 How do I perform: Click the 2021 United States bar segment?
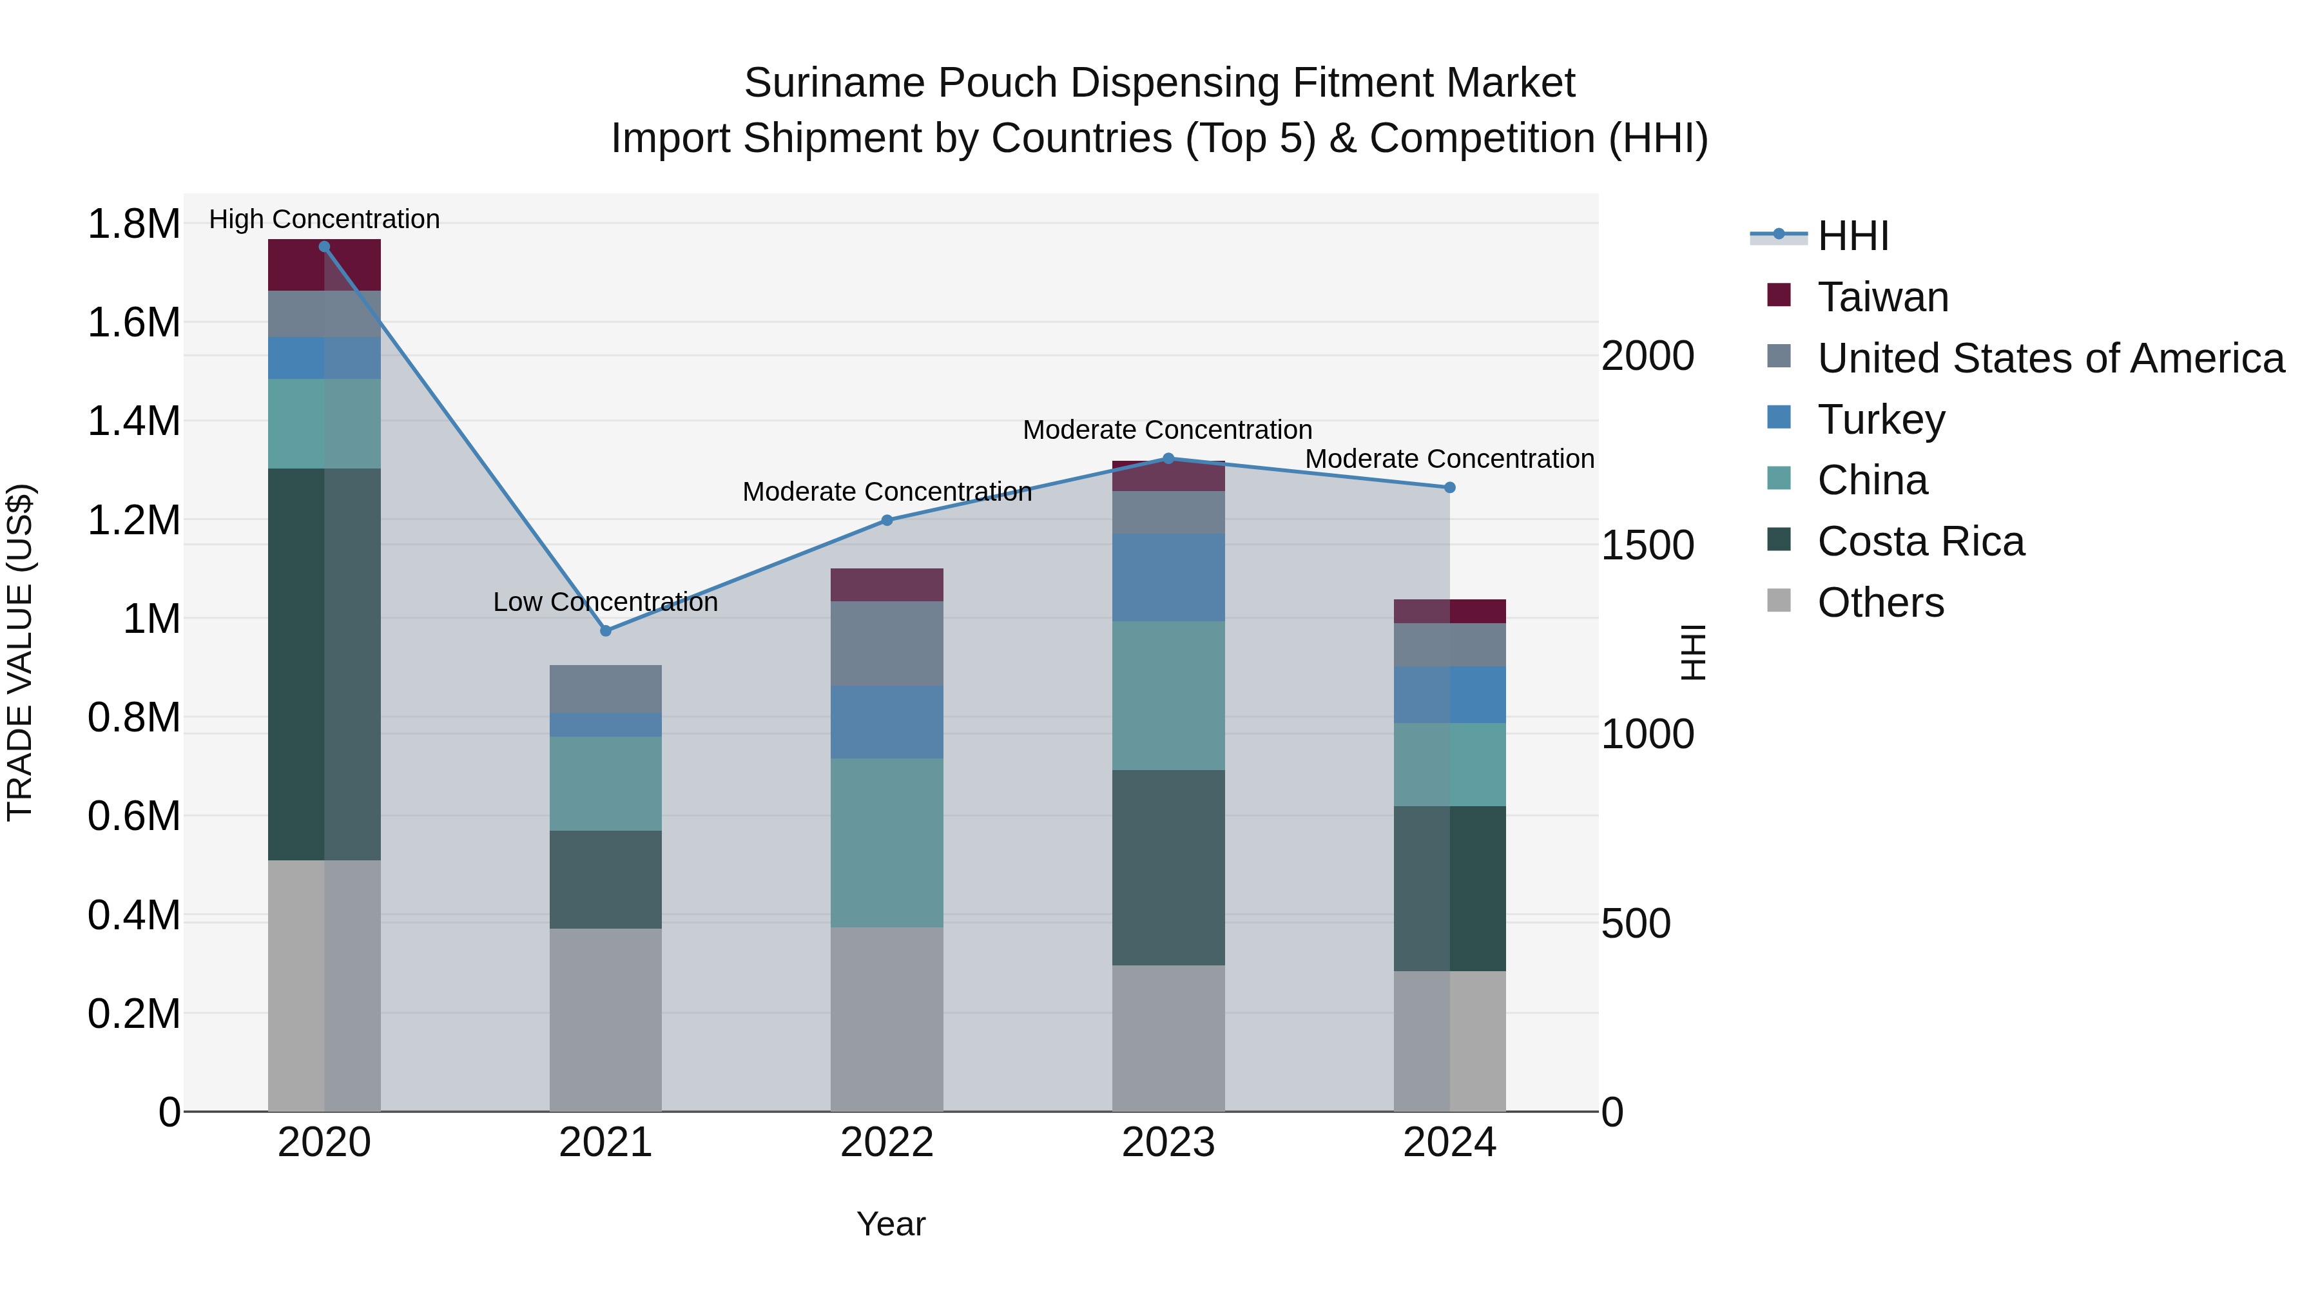coord(605,690)
